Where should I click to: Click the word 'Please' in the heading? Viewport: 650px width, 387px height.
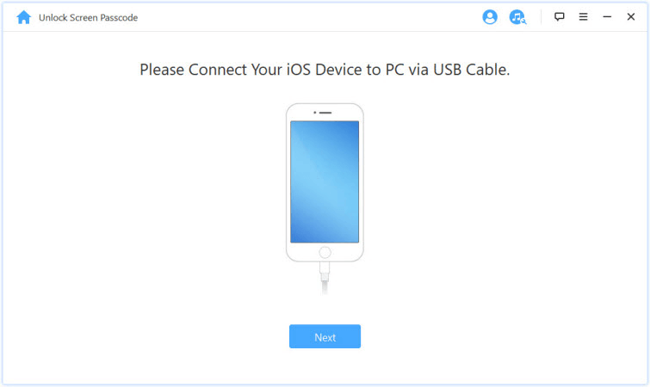[162, 70]
